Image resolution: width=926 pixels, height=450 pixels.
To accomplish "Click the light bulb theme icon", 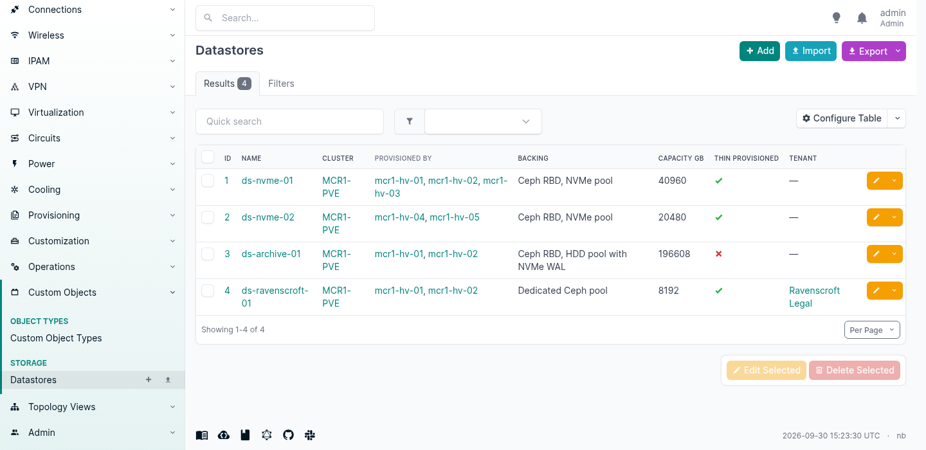I will point(836,18).
